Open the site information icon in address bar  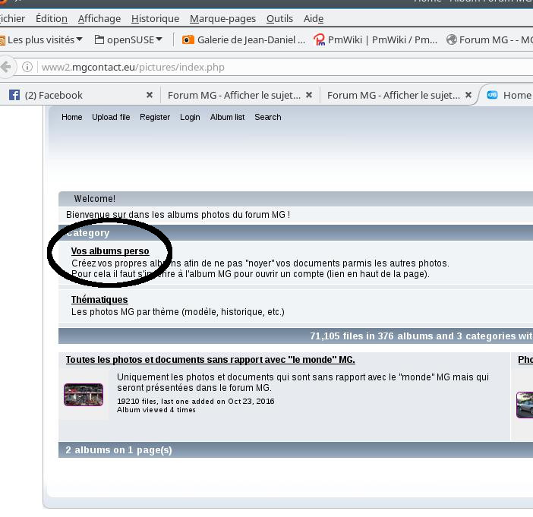tap(27, 67)
